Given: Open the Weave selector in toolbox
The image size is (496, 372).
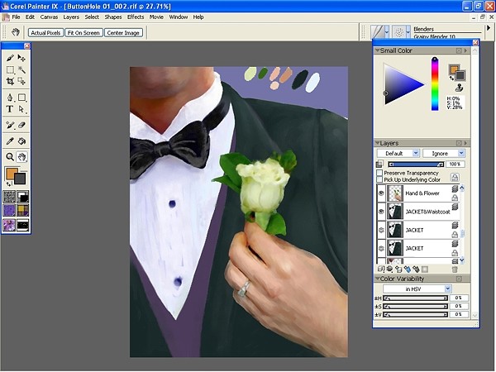Looking at the screenshot, I should tap(23, 210).
